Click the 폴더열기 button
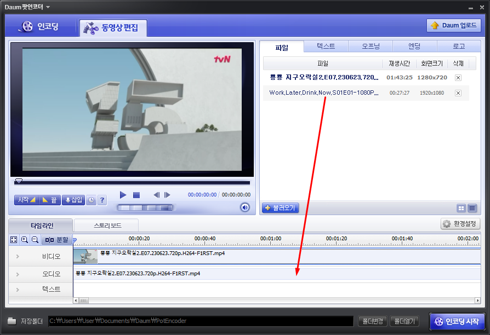The image size is (490, 335). [404, 321]
